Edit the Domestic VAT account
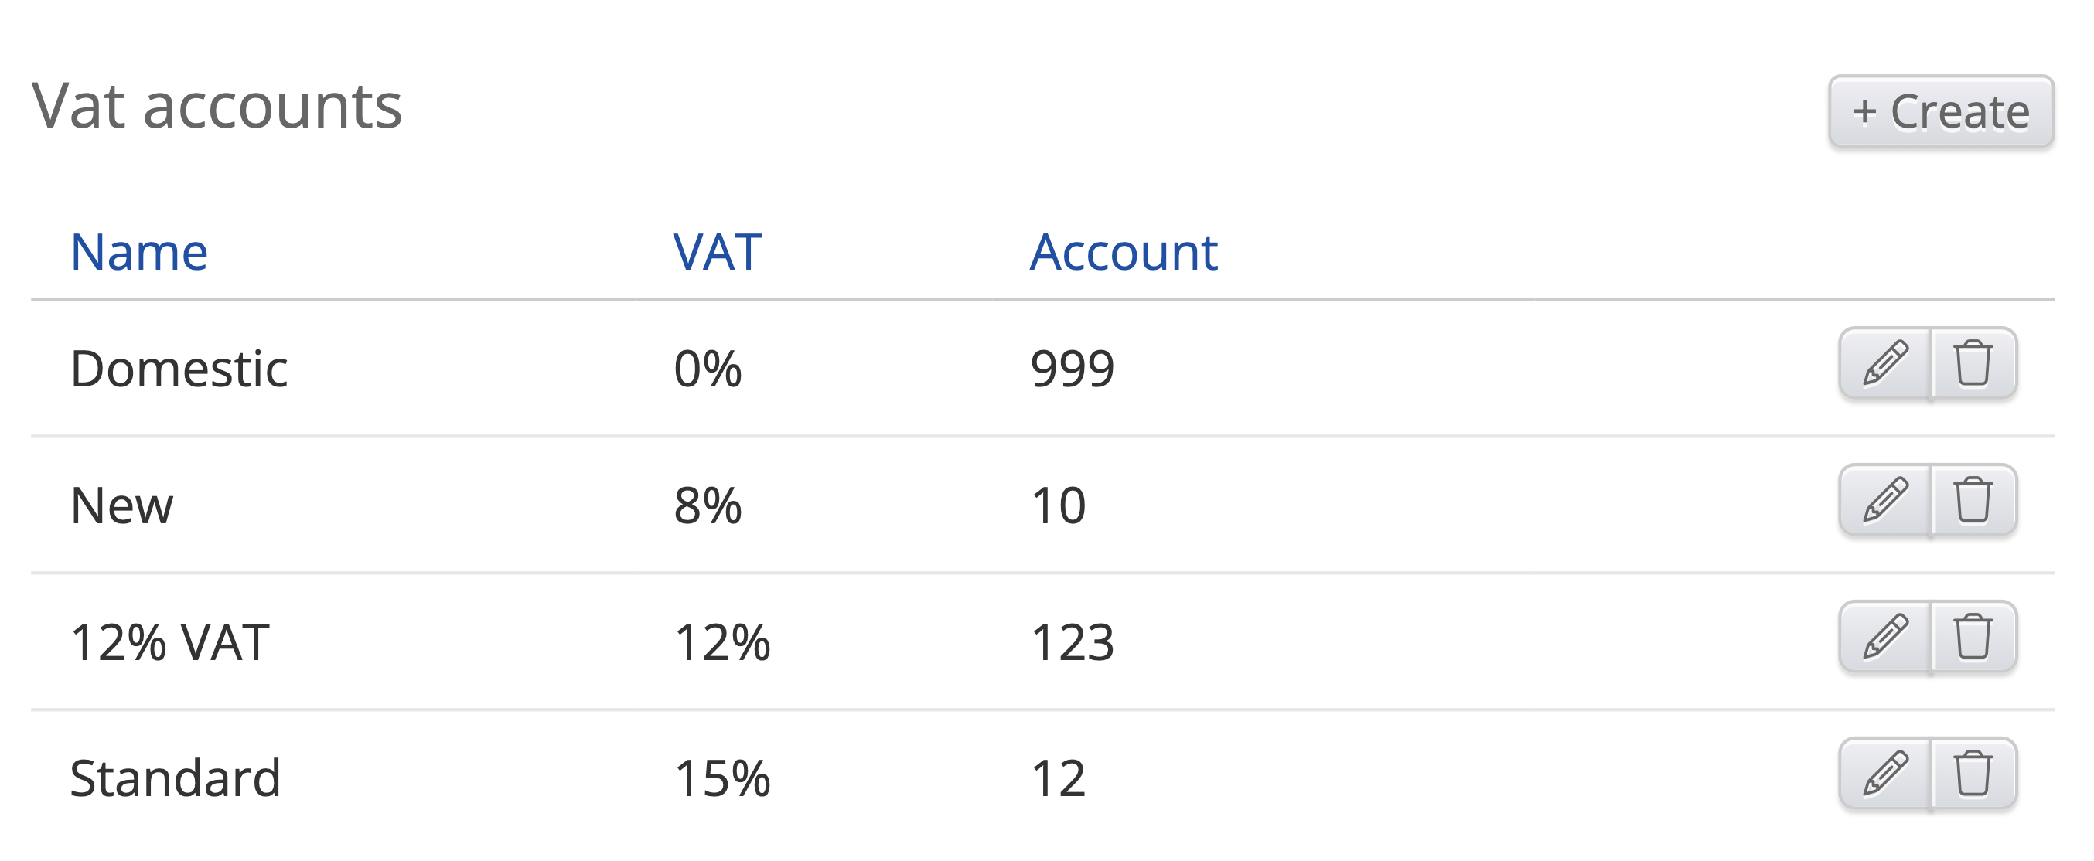 point(1884,363)
